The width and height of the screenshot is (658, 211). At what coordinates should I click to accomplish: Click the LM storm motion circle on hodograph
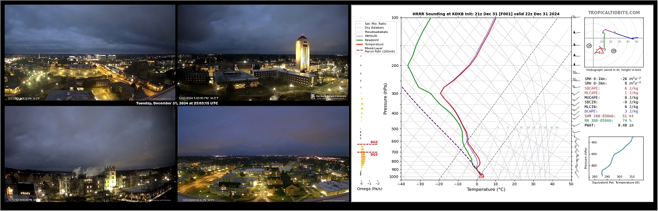coord(589,45)
